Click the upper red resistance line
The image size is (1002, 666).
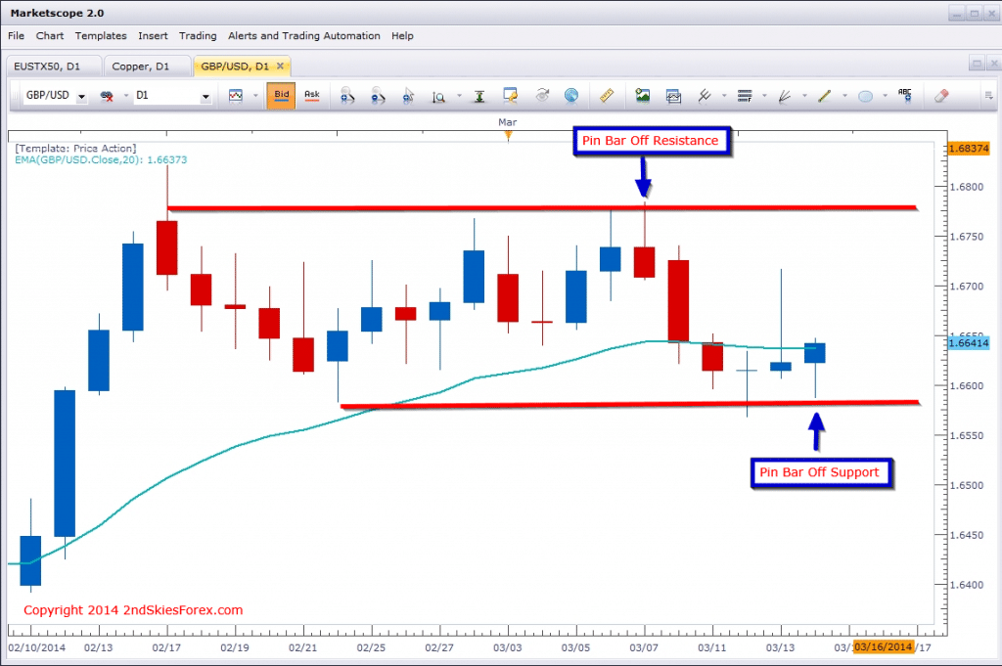tap(542, 207)
